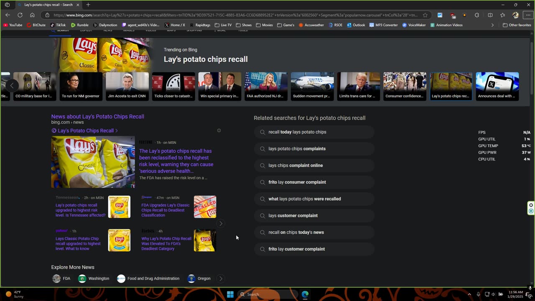Open the MP3 Converter bookmark
Screen dimensions: 535x301
[384, 25]
